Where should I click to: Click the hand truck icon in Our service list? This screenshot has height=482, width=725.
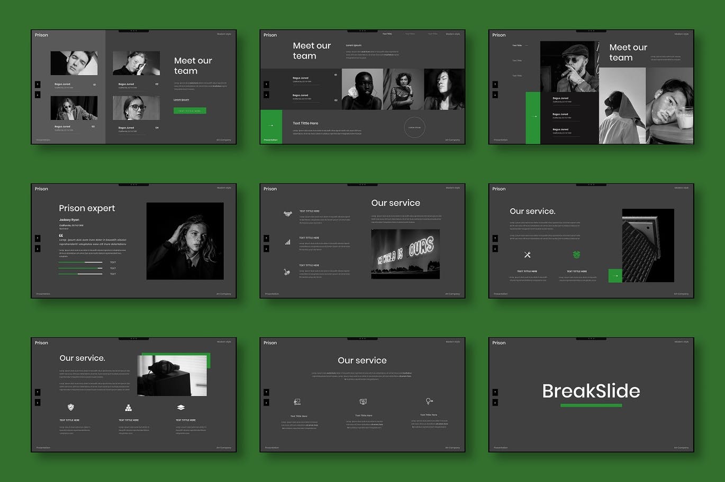click(x=287, y=272)
